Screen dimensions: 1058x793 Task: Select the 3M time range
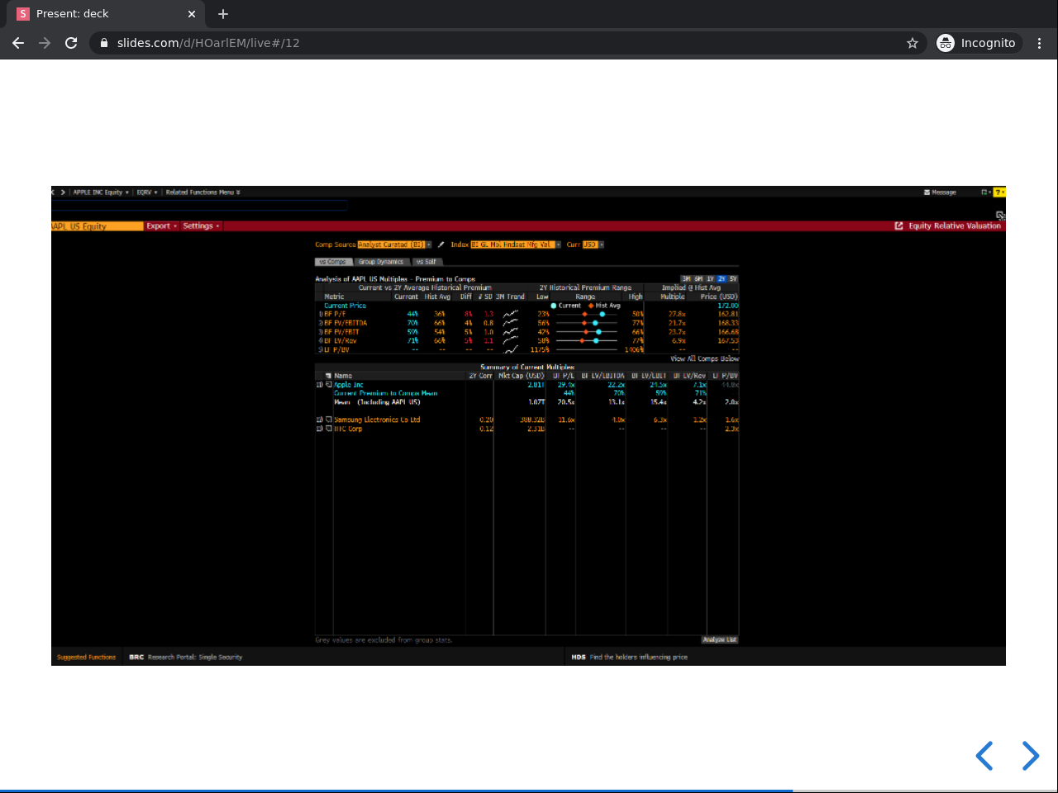(x=686, y=279)
